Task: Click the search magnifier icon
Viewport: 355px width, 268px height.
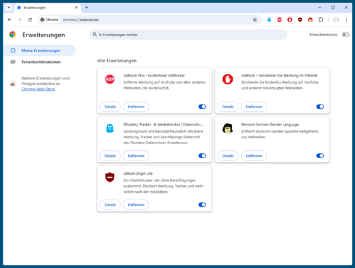Action: (x=94, y=34)
